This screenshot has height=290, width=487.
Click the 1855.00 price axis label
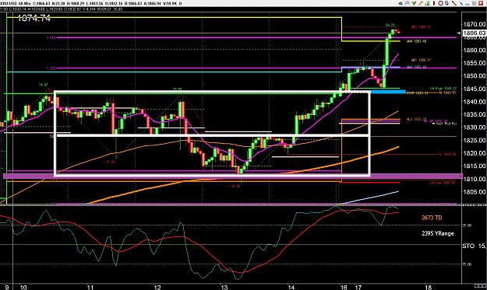tap(475, 63)
